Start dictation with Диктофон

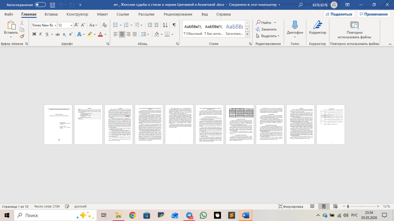coord(295,28)
